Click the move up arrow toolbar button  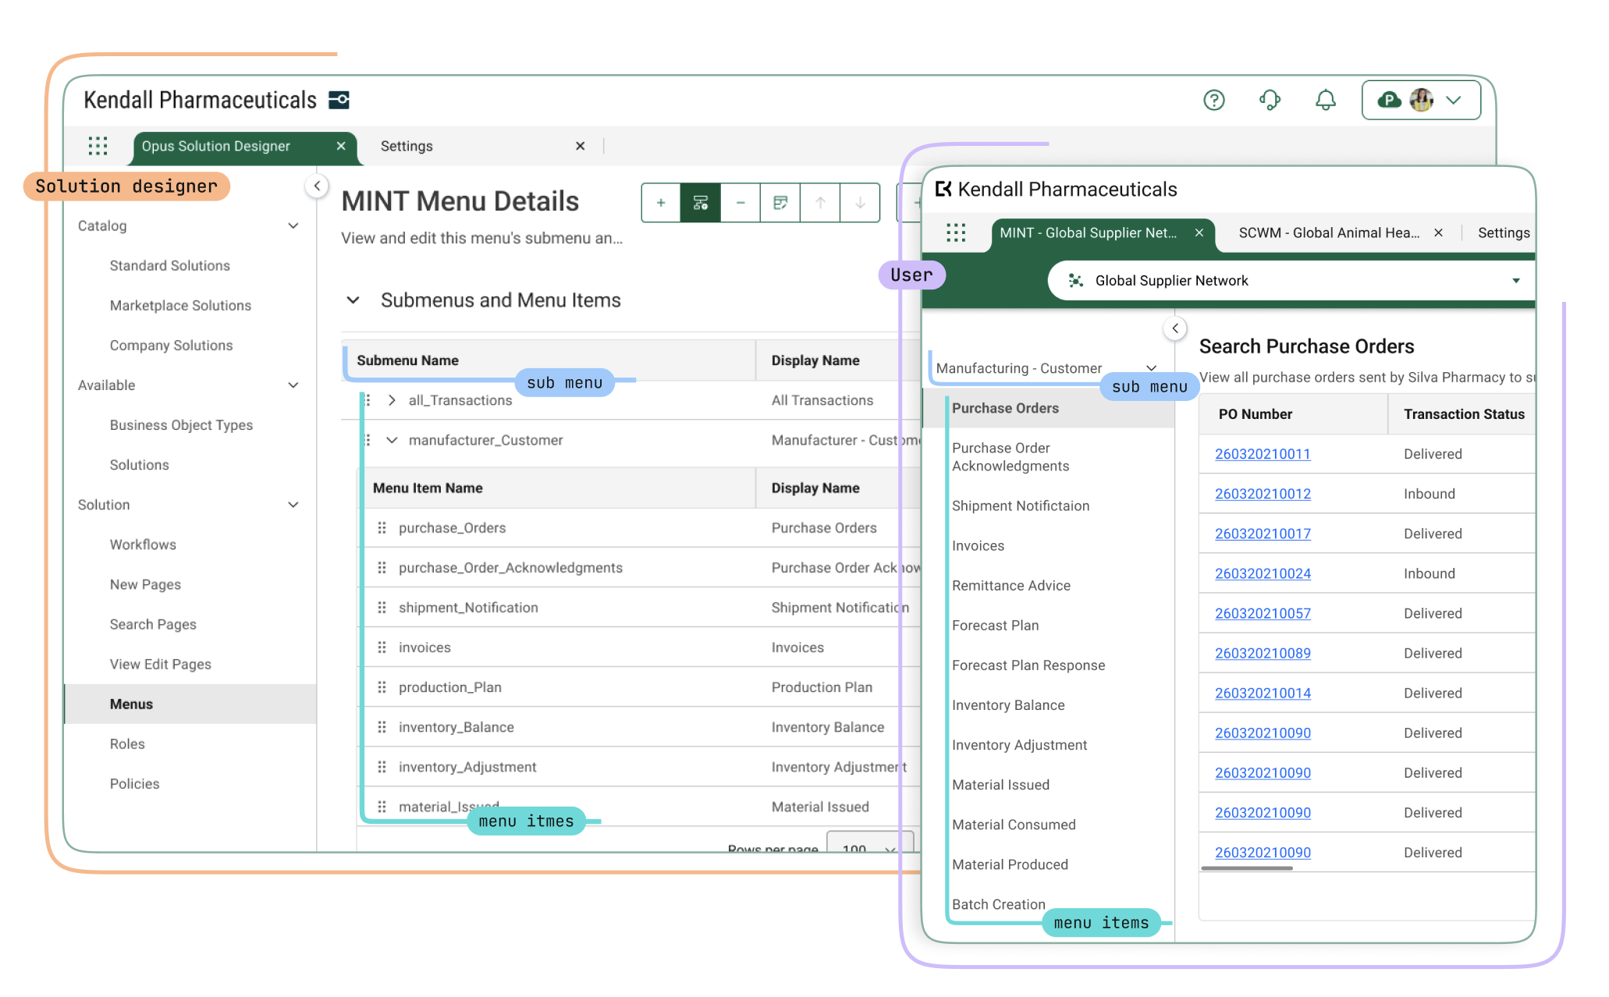coord(820,203)
